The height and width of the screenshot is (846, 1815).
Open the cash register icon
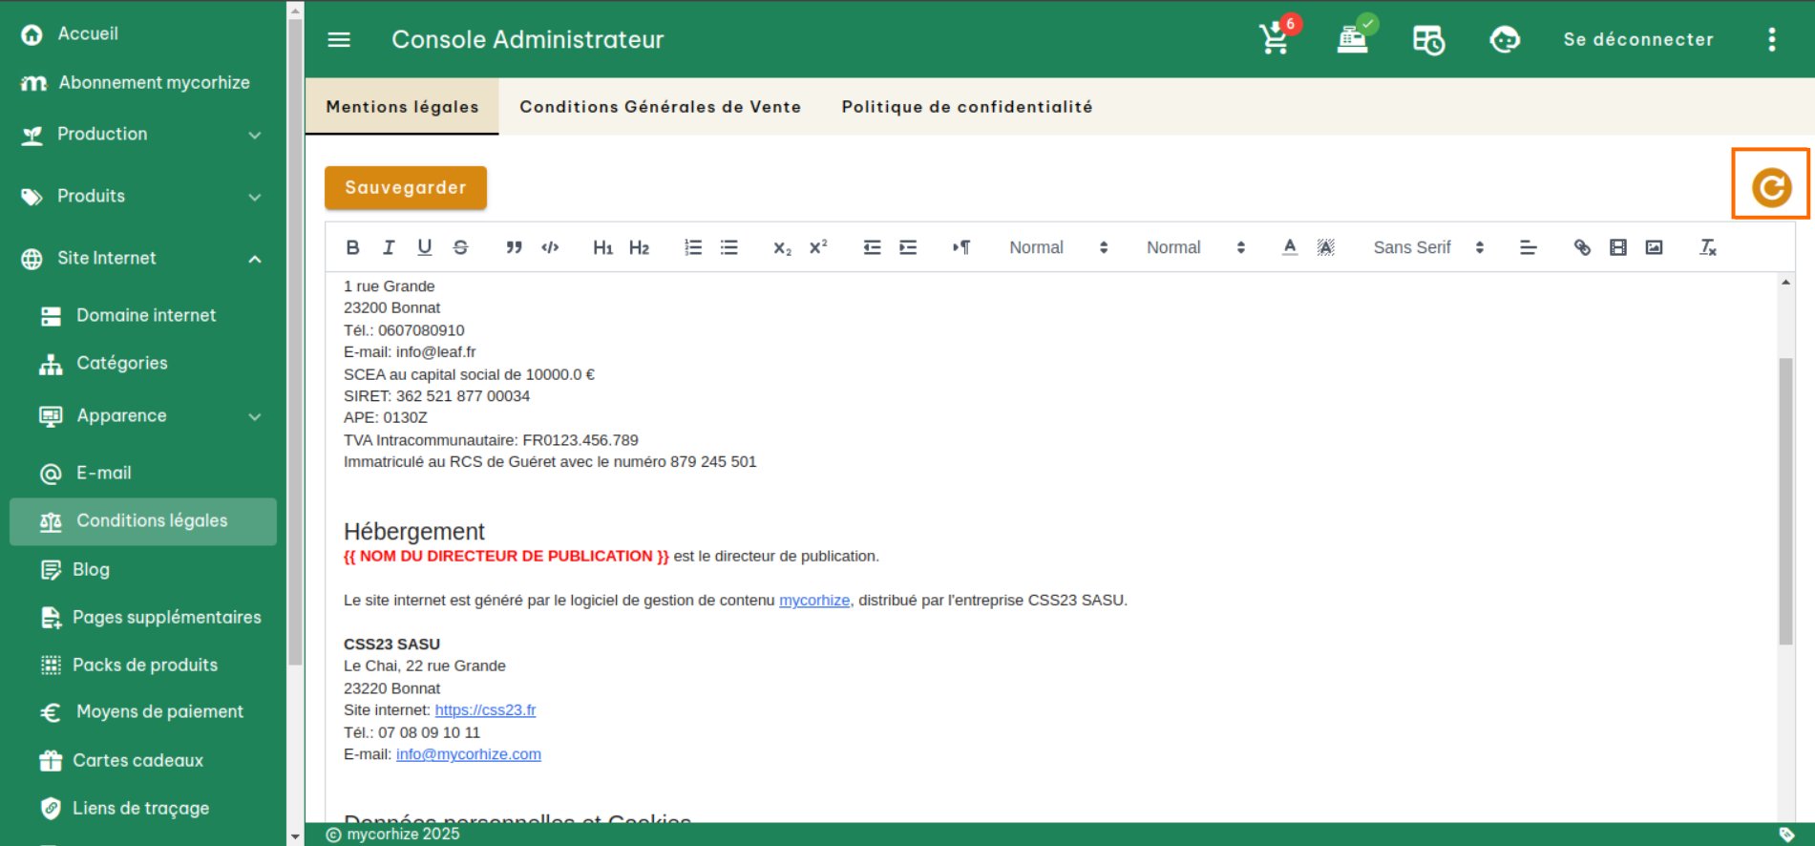pyautogui.click(x=1352, y=39)
